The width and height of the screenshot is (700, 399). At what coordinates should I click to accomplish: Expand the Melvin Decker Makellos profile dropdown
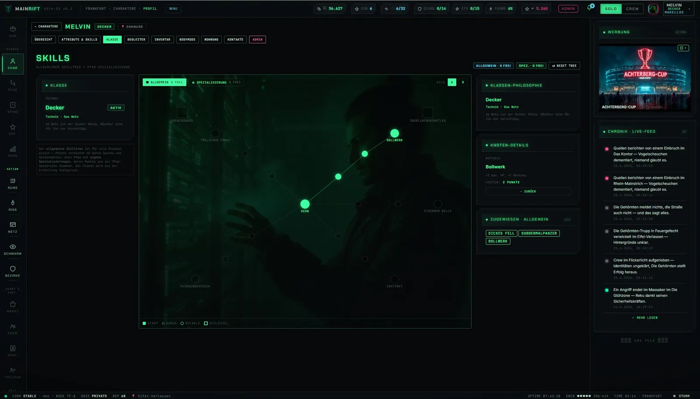pyautogui.click(x=678, y=9)
